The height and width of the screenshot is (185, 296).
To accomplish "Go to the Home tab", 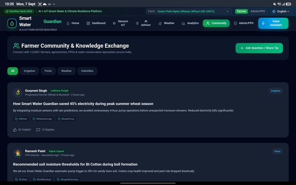I will (x=73, y=23).
